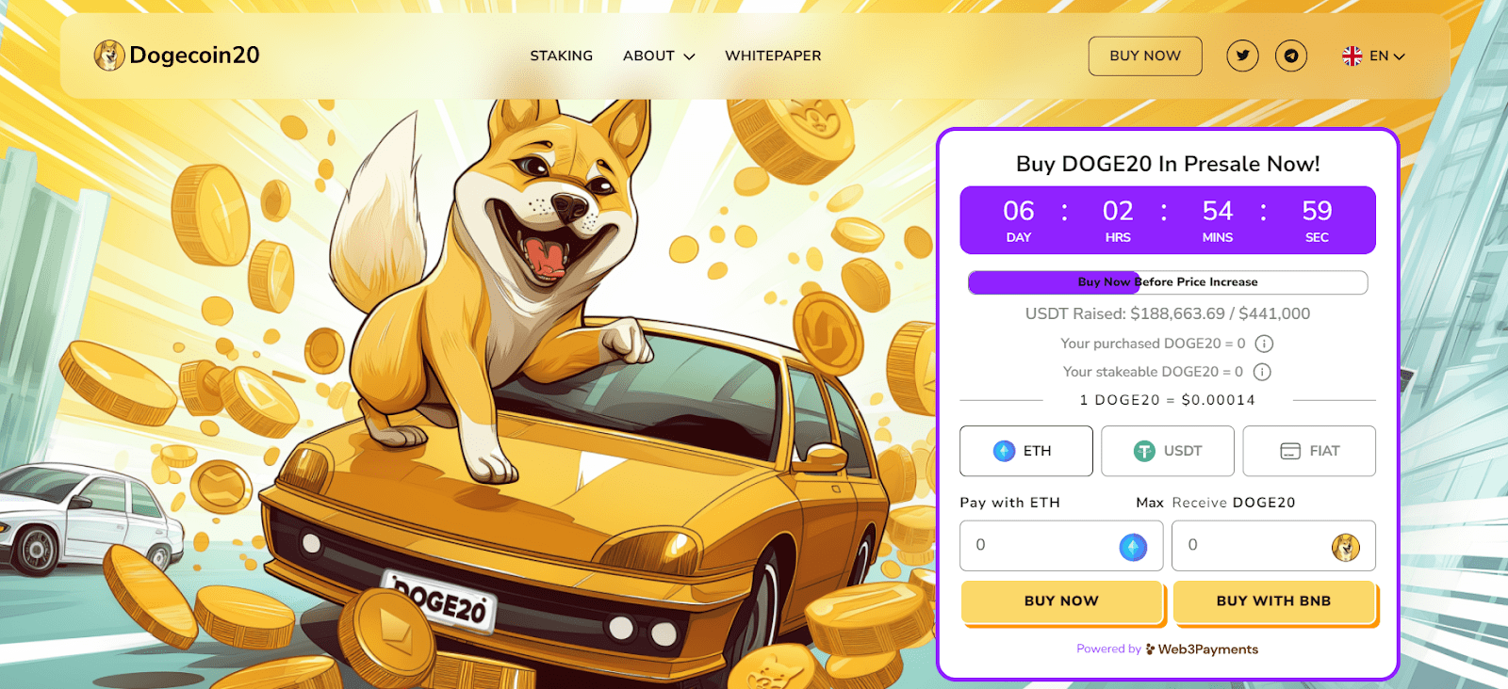The image size is (1508, 689).
Task: Open the Whitepaper link
Action: pyautogui.click(x=773, y=56)
